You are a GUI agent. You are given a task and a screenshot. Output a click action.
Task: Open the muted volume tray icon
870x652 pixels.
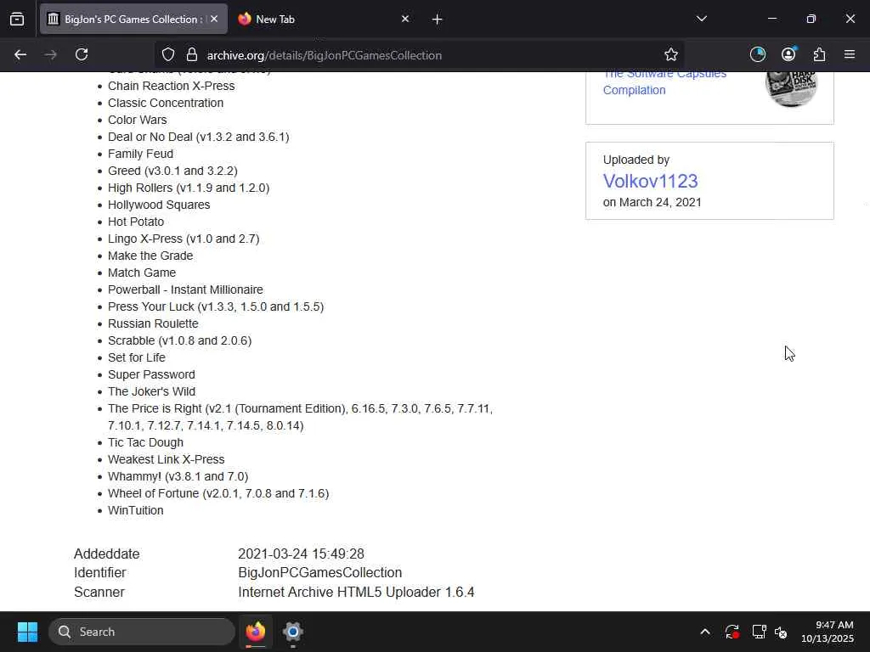point(781,632)
